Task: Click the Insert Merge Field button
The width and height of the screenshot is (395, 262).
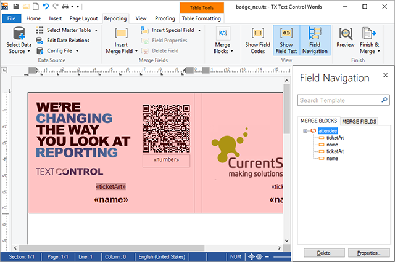Action: click(121, 40)
